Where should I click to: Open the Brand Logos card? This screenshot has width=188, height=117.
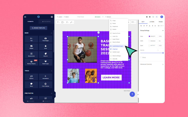click(45, 62)
